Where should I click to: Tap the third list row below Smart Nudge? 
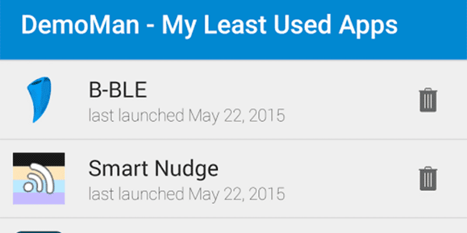point(233,227)
